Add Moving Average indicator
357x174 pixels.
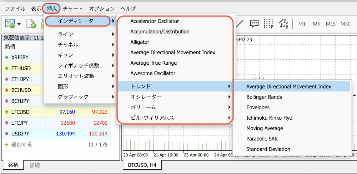click(x=265, y=129)
